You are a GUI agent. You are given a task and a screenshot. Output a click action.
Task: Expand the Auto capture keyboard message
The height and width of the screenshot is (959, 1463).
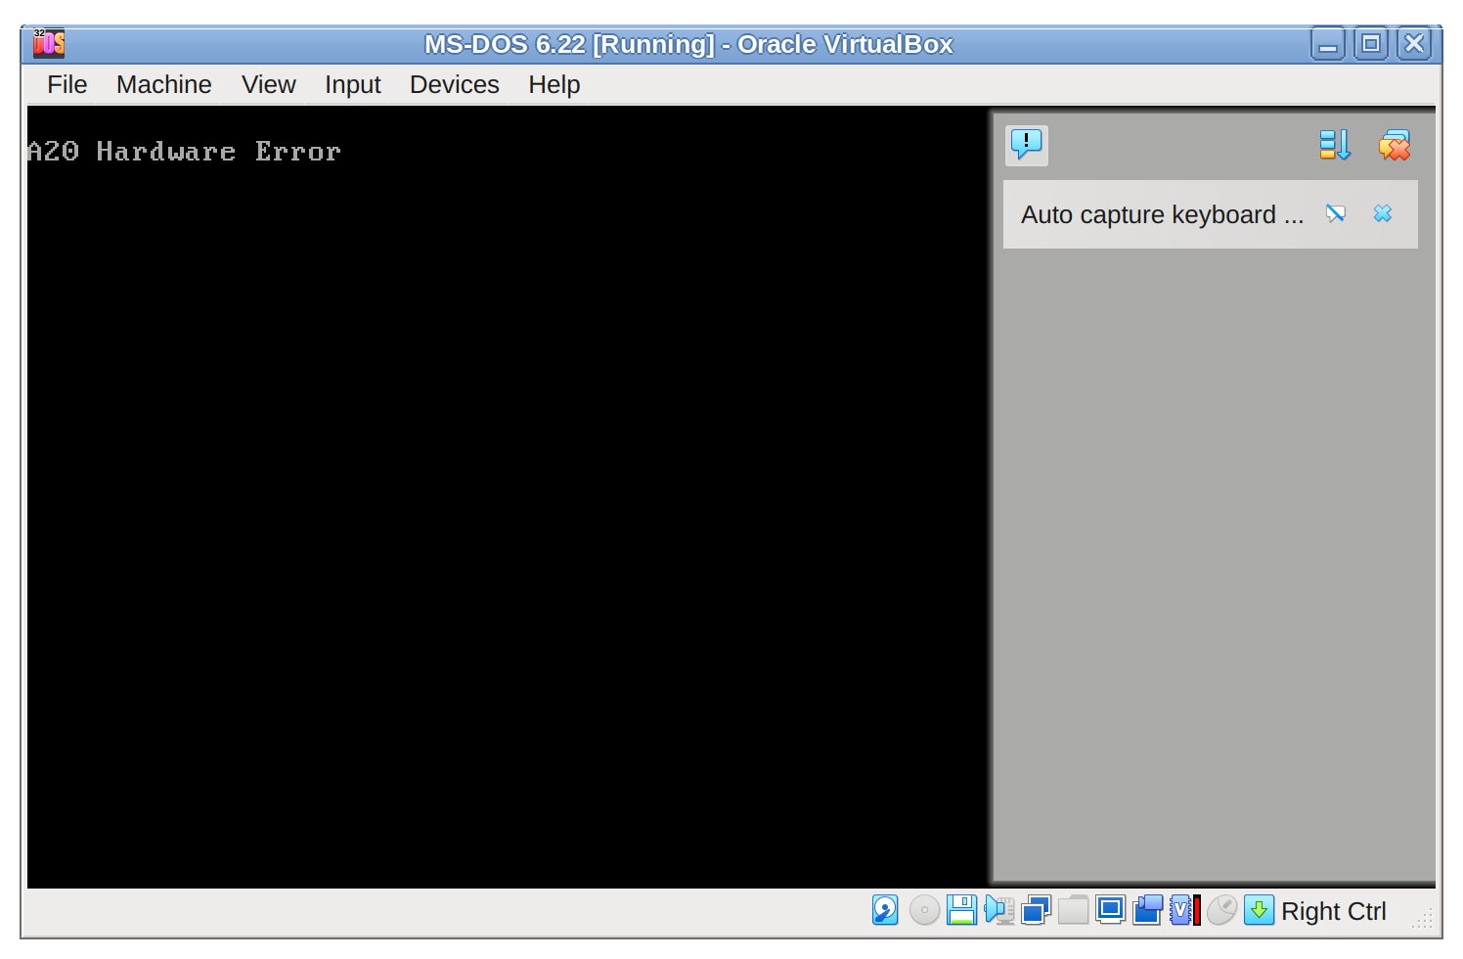click(x=1162, y=214)
